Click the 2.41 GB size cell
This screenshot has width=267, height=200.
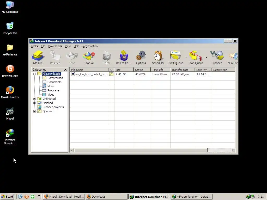[124, 74]
